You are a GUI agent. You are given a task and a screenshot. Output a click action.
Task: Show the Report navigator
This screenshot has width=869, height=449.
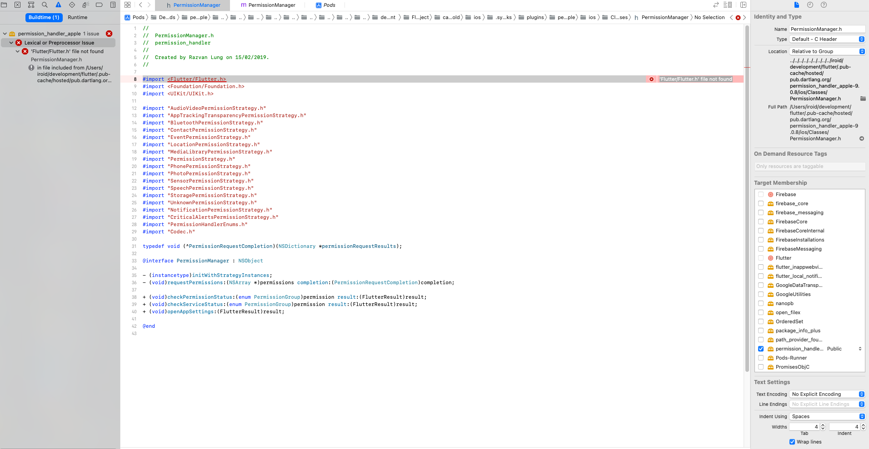(x=113, y=5)
